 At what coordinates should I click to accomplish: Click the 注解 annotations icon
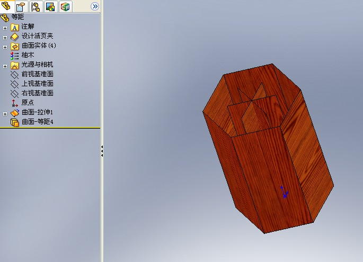tap(15, 28)
